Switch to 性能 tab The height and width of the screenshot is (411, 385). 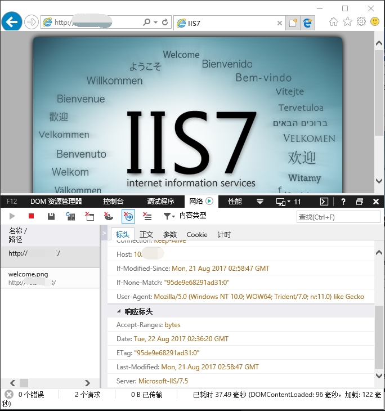[235, 202]
